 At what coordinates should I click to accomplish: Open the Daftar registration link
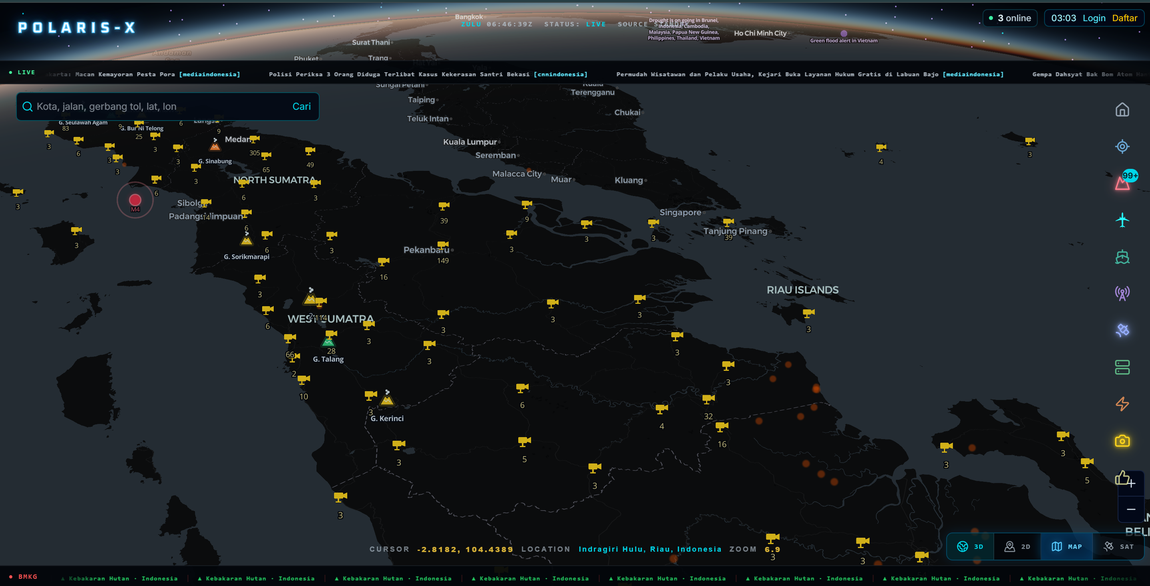(1124, 18)
